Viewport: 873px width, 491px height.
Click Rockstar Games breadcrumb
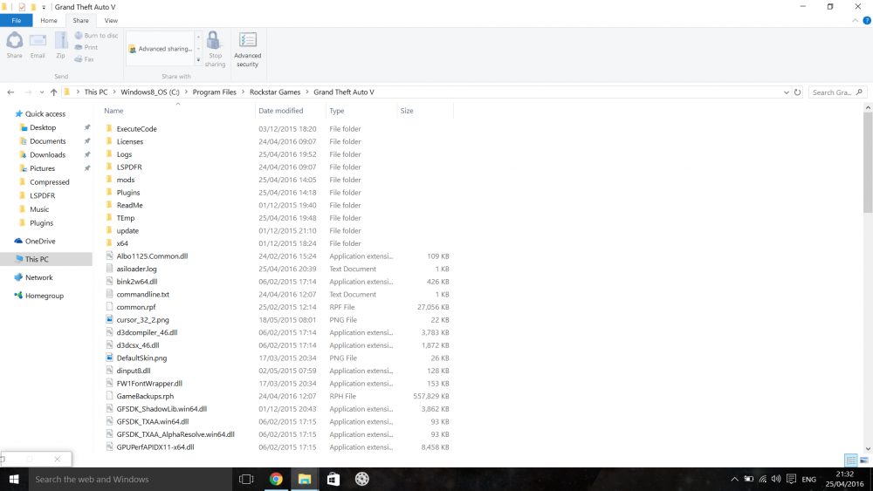coord(275,92)
